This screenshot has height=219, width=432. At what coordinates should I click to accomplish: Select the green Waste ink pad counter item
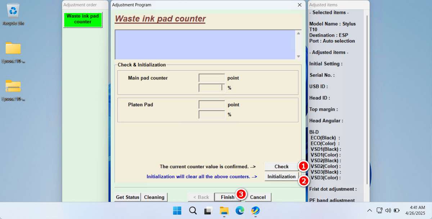point(83,19)
